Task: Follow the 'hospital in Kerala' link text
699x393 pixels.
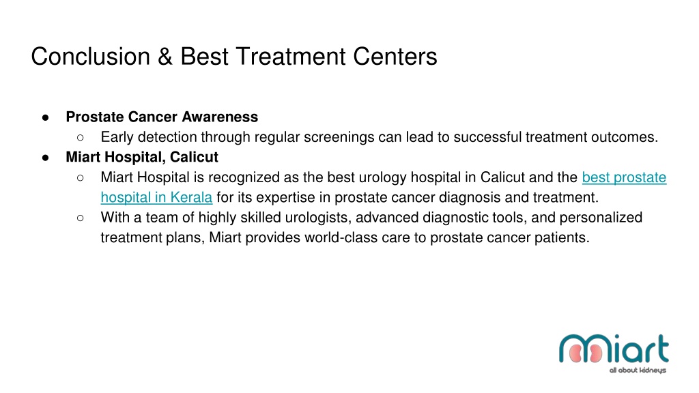Action: (156, 197)
